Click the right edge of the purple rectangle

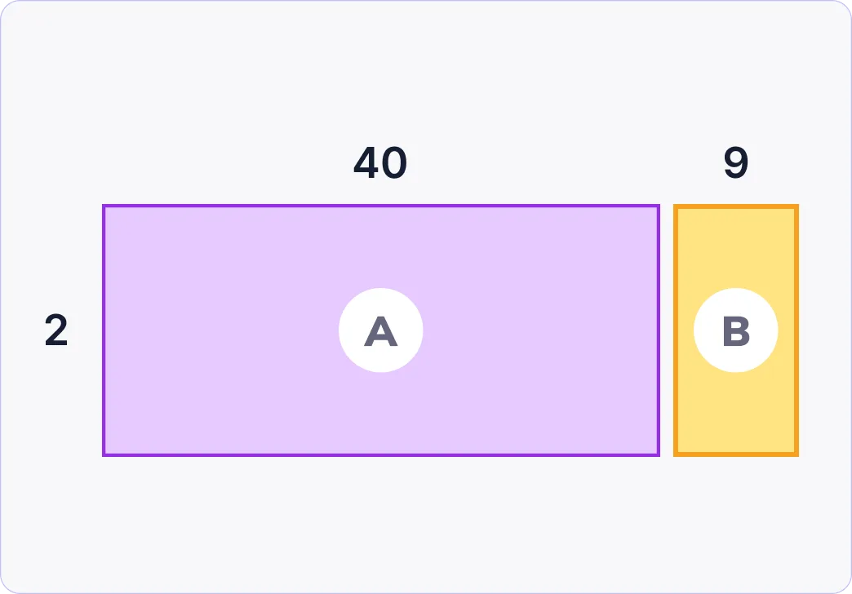658,330
